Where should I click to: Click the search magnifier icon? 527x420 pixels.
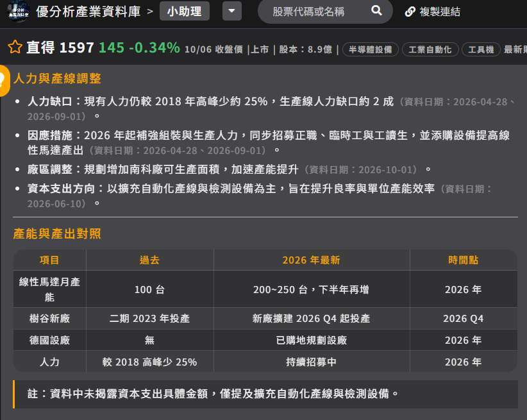[x=376, y=11]
